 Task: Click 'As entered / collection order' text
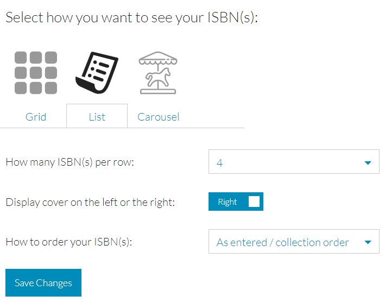(282, 243)
